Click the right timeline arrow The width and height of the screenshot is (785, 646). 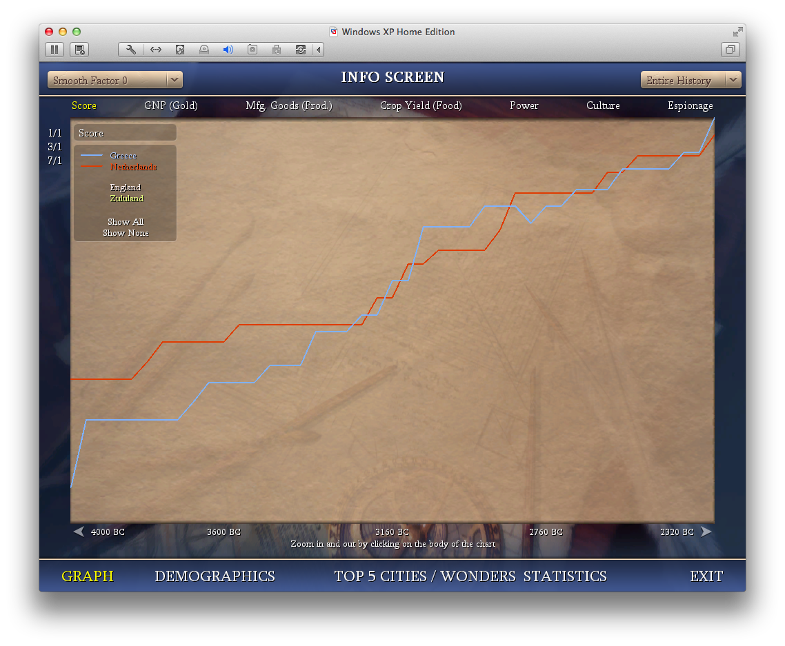point(706,532)
